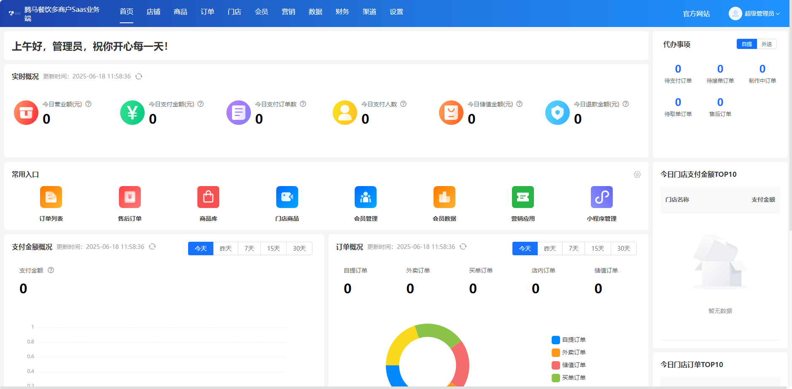
Task: Refresh the 实时概况 data
Action: pyautogui.click(x=140, y=76)
